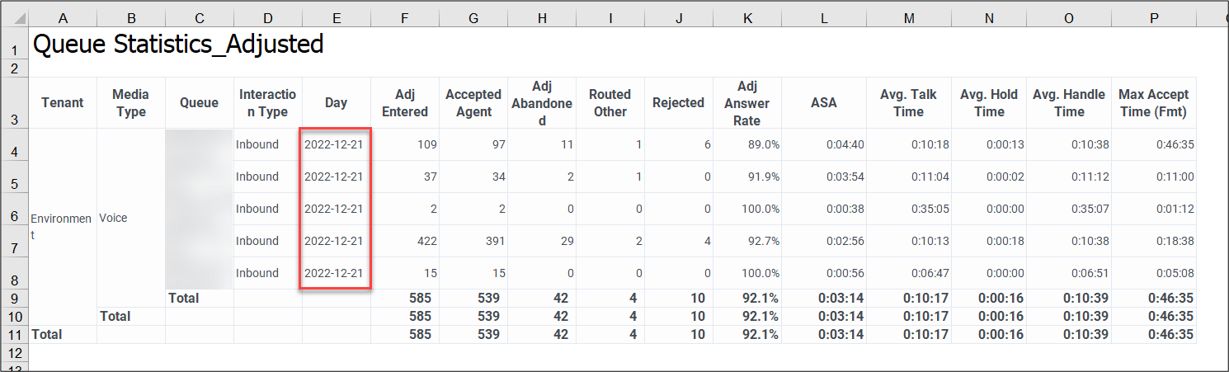
Task: Click the Day column heading cell
Action: [x=336, y=103]
